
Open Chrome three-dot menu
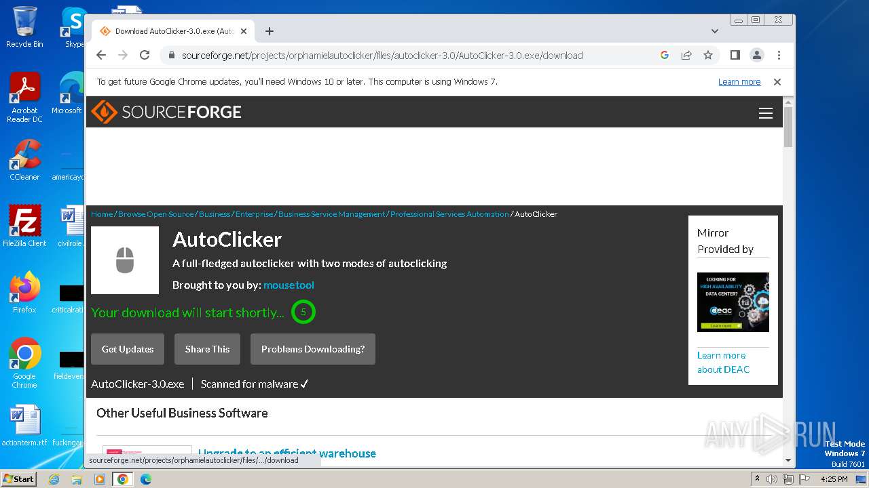(779, 56)
